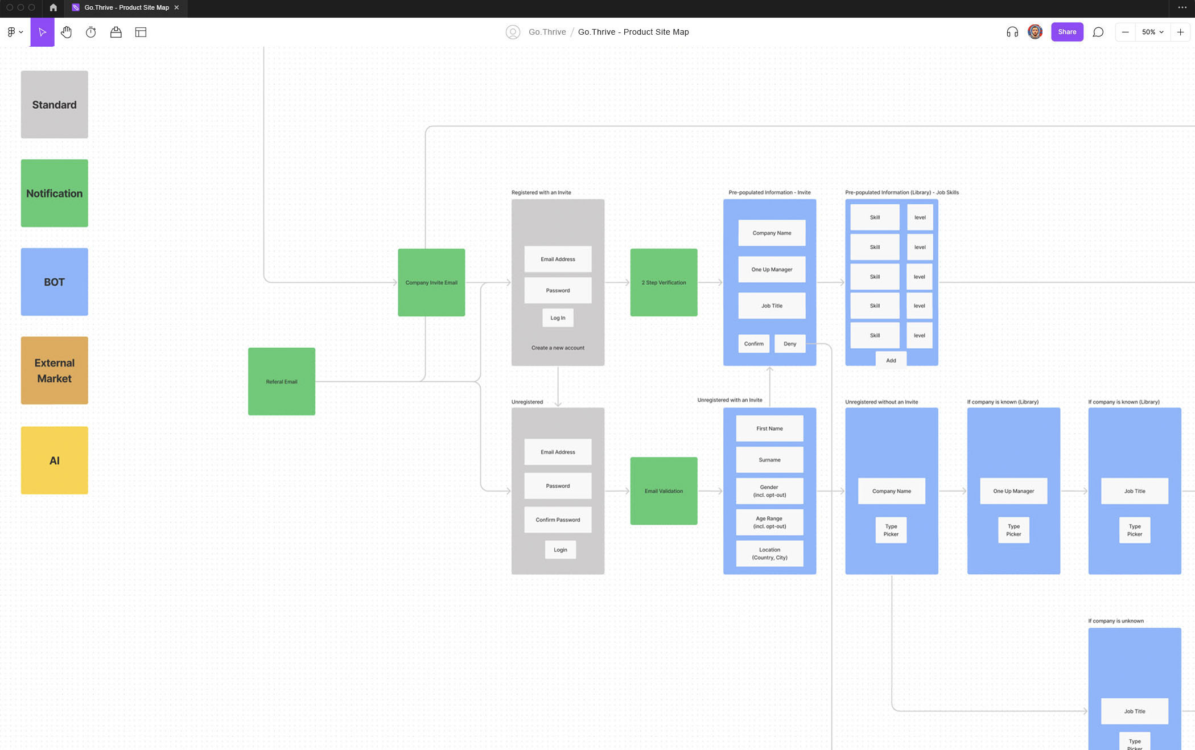Select the Confirm box in Invite frame
Screen dimensions: 1195x750
point(754,344)
